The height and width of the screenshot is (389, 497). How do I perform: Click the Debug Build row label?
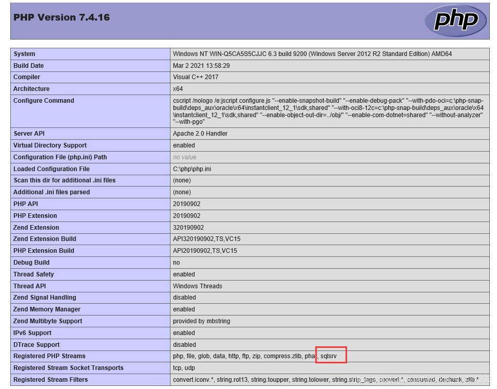[x=30, y=263]
